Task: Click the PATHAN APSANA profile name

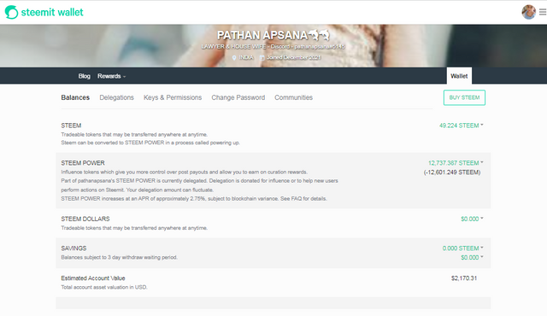Action: click(x=262, y=35)
